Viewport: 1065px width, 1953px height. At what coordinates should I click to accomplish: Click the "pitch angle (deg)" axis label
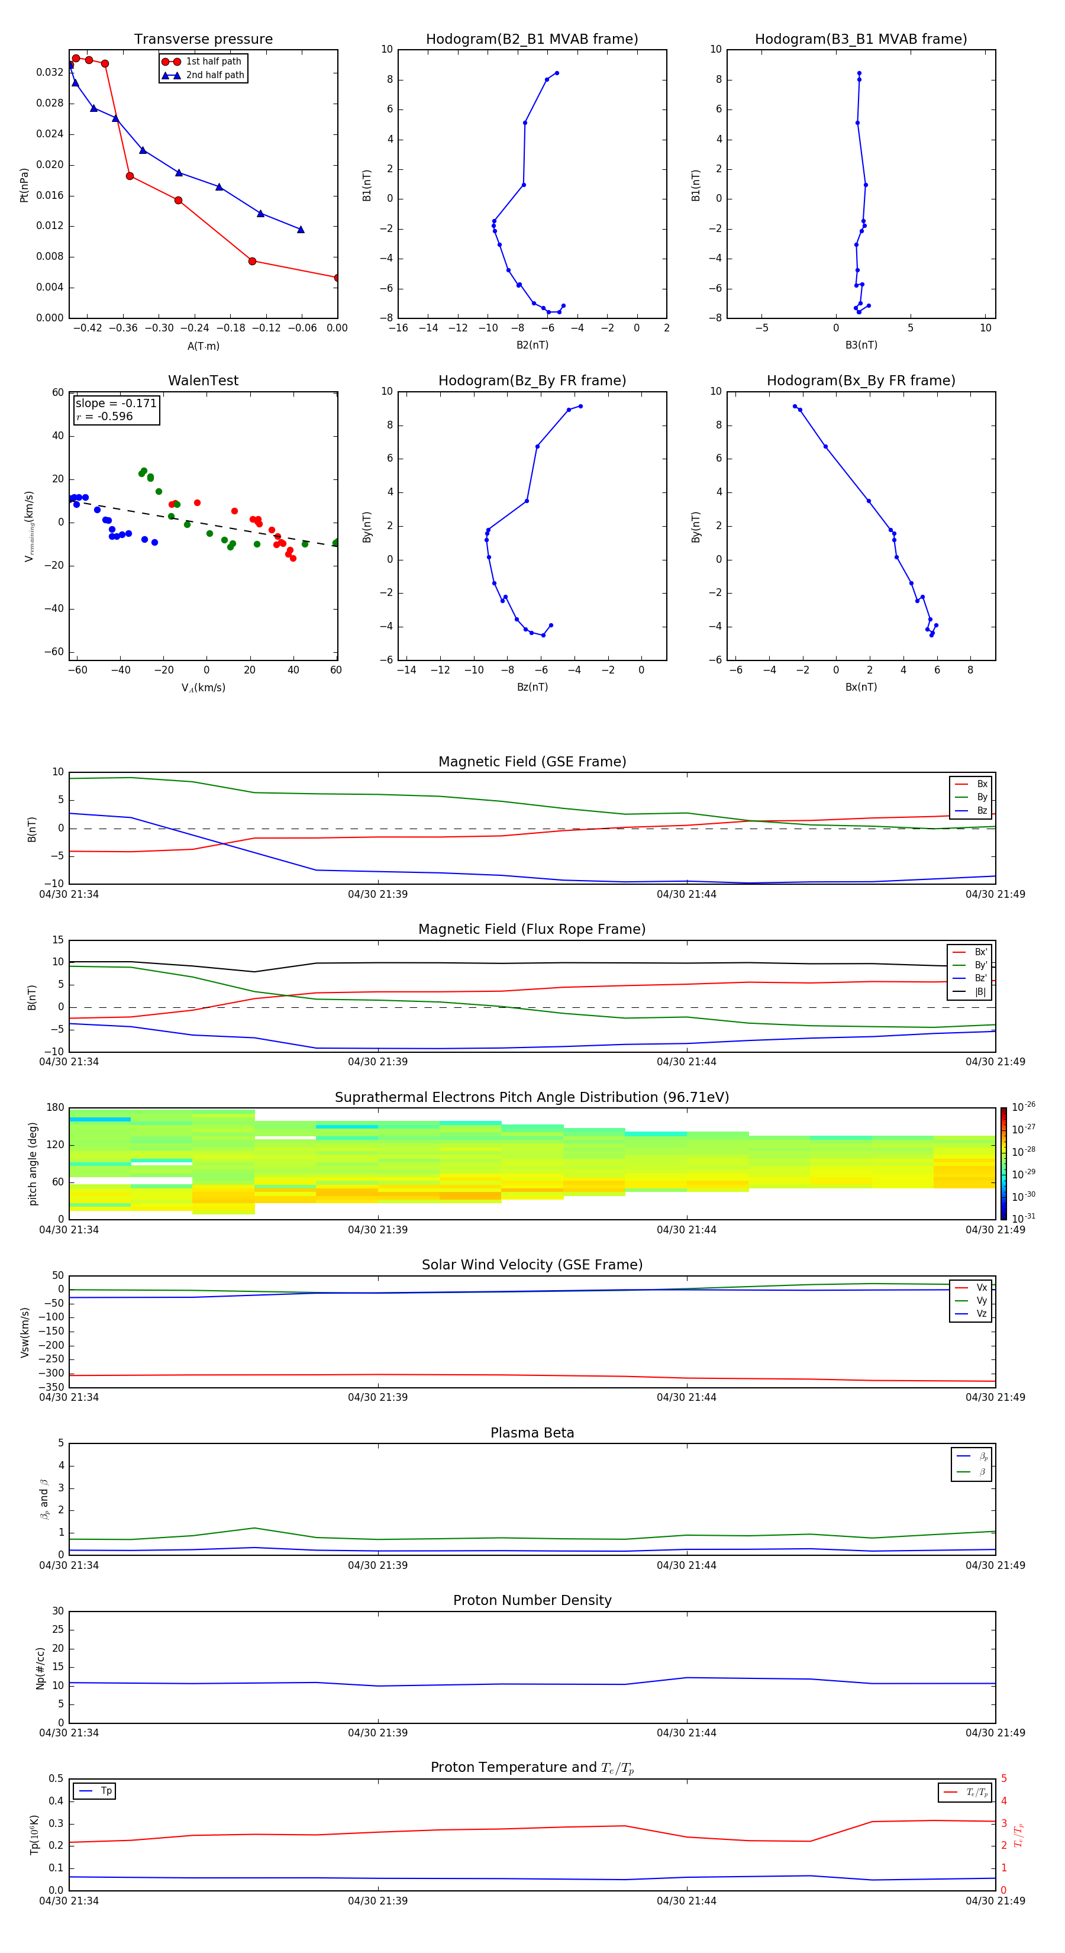33,1164
